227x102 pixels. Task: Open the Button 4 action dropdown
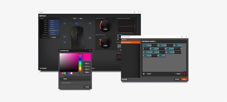click(54, 27)
